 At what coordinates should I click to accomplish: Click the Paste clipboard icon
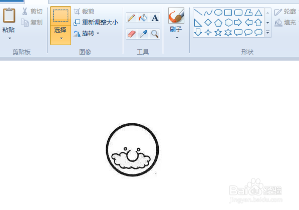(x=9, y=15)
